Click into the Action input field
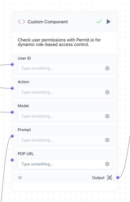This screenshot has width=130, height=202. [x=65, y=92]
